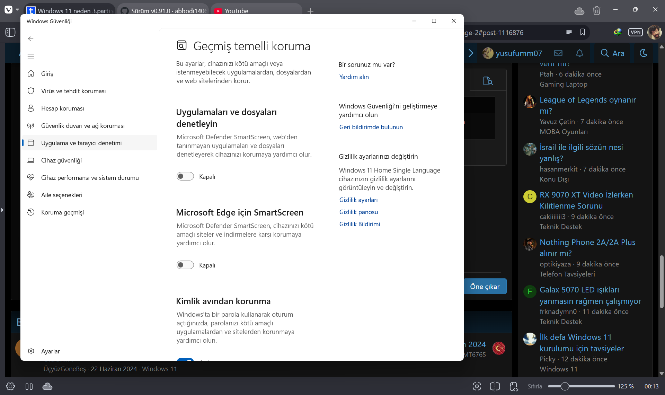Open sync status cloud in status bar

point(47,386)
